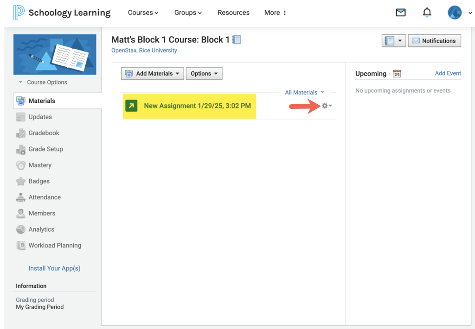The image size is (475, 329).
Task: Click the Install Your App(s) link
Action: [54, 268]
